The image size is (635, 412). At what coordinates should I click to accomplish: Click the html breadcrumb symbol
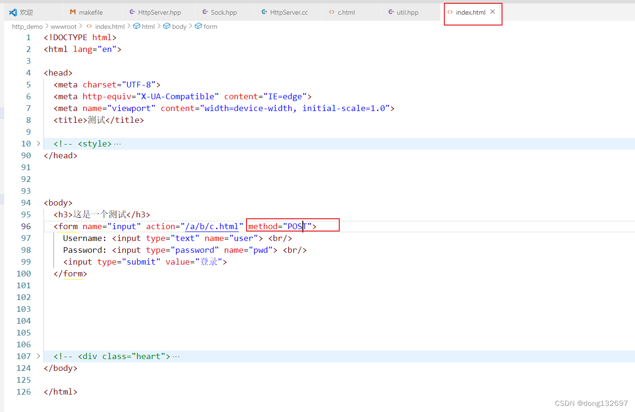148,26
